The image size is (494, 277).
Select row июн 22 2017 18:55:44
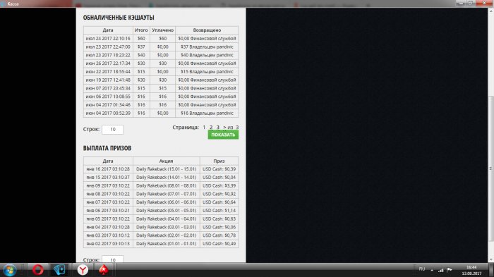point(161,71)
